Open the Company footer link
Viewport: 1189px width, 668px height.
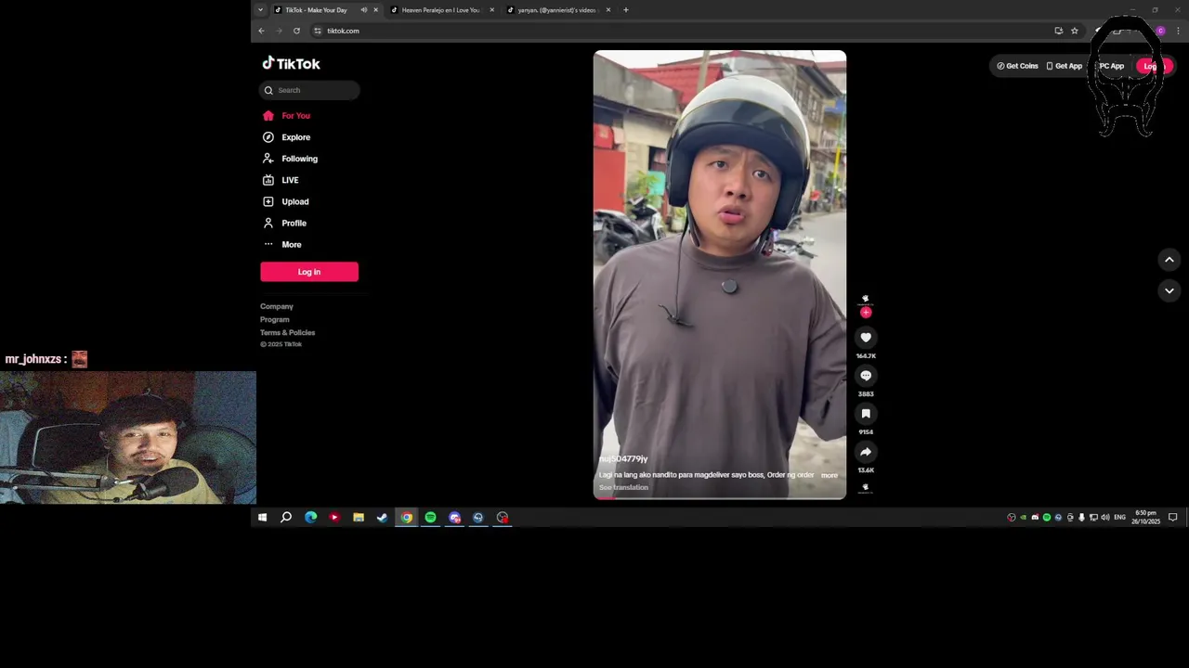[x=277, y=306]
